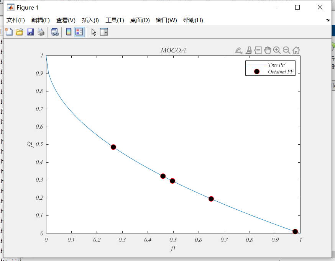Toggle data tips icon on the axes toolbar

(258, 50)
